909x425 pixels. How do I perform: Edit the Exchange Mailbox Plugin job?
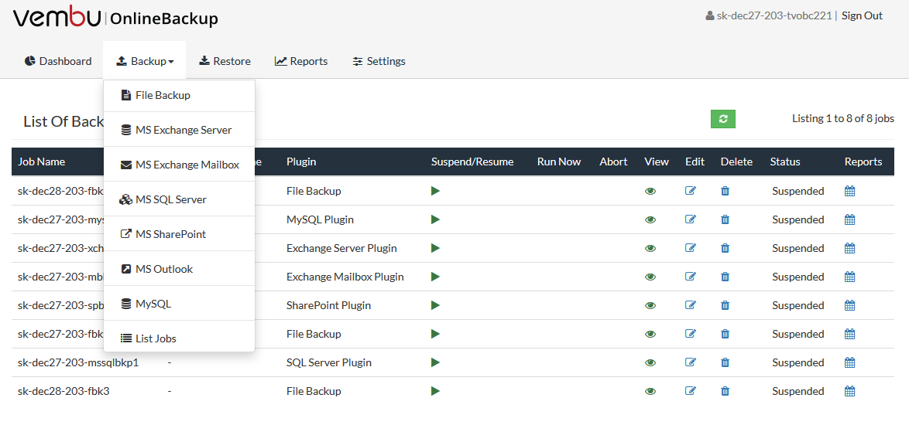pos(690,277)
